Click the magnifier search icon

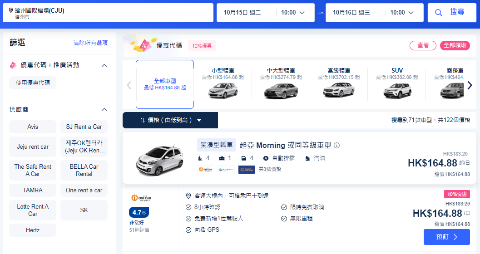click(438, 13)
